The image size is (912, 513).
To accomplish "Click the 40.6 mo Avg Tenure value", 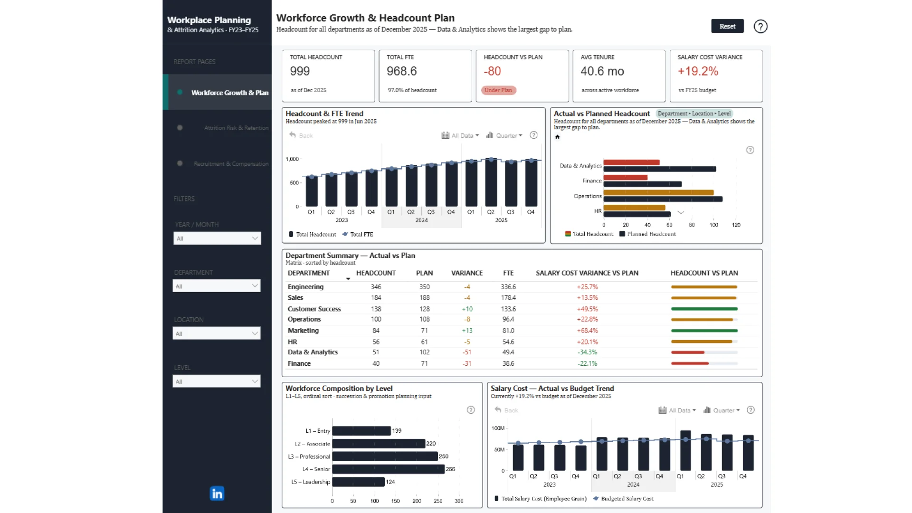I will coord(602,71).
